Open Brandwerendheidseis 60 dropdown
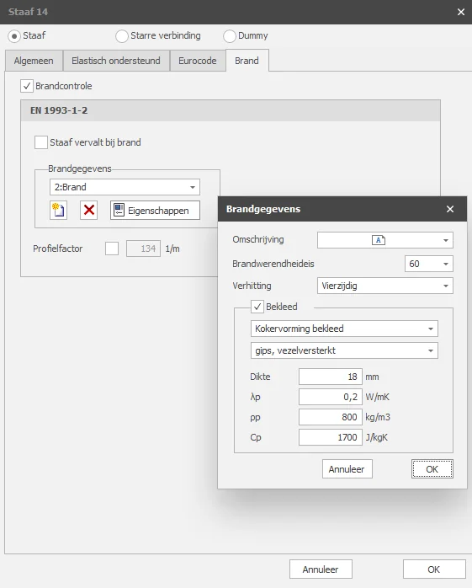Image resolution: width=472 pixels, height=588 pixels. [429, 264]
